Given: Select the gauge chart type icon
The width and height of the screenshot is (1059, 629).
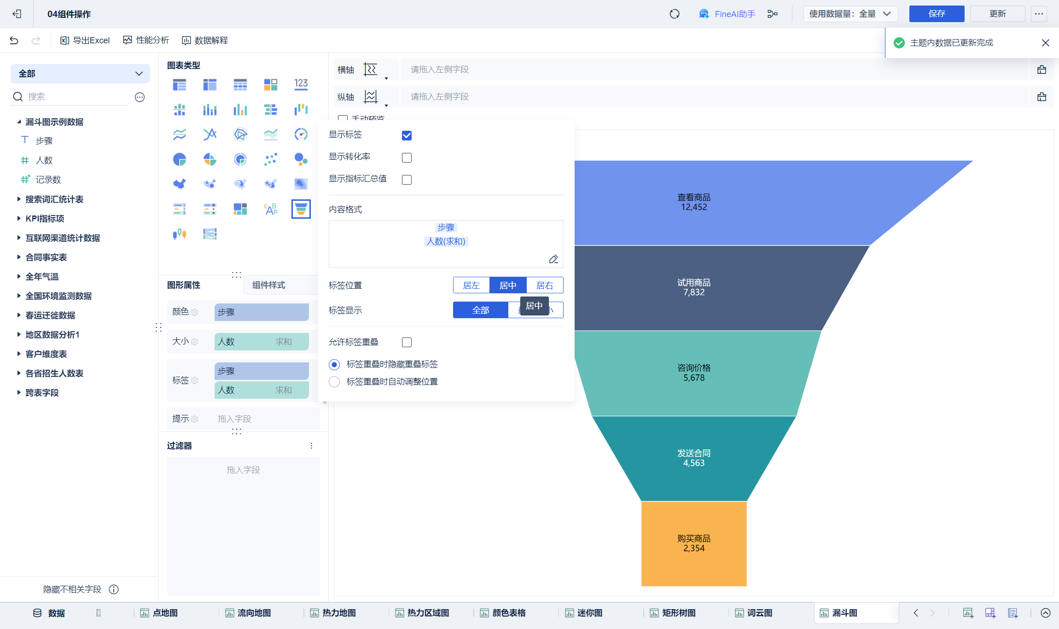Looking at the screenshot, I should (301, 134).
